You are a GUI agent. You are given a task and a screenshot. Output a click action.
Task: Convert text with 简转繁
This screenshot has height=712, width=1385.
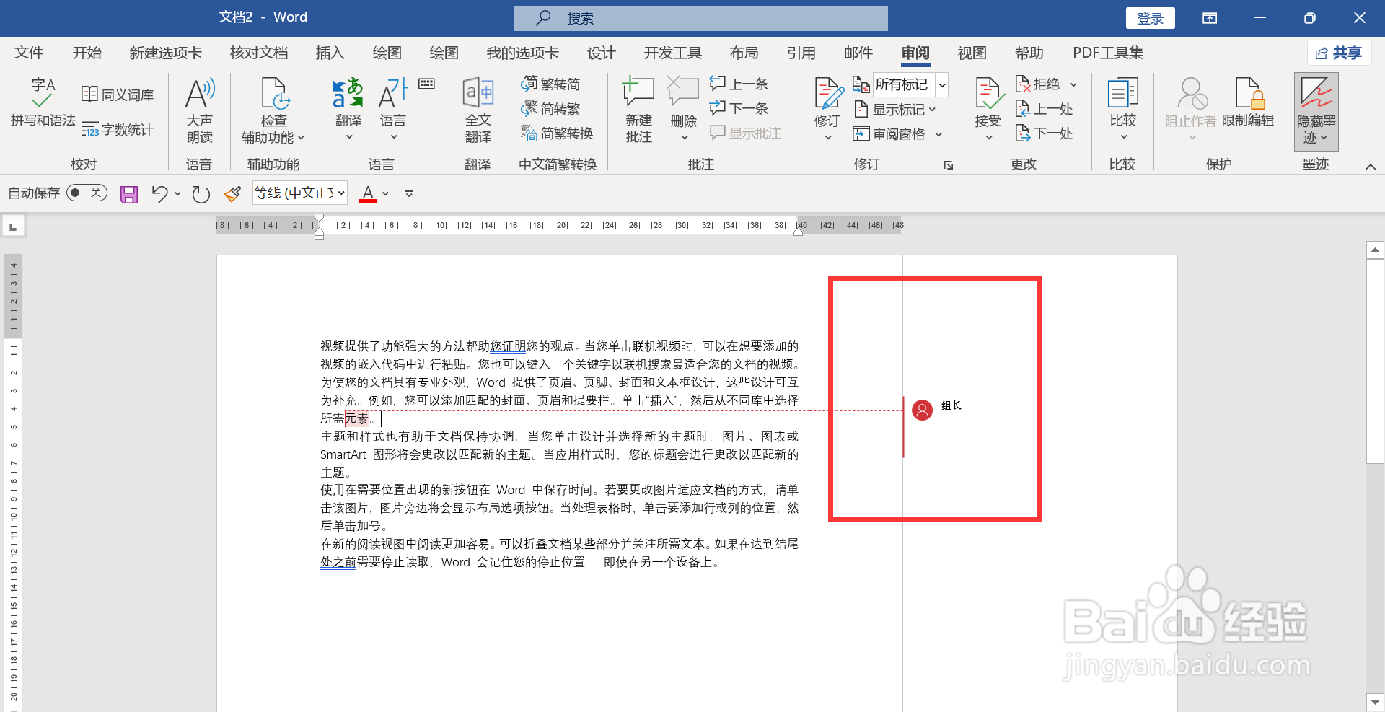(x=551, y=109)
